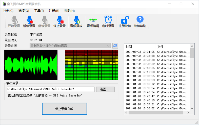Open the 控制(C) menu
199x125 pixels.
8,11
